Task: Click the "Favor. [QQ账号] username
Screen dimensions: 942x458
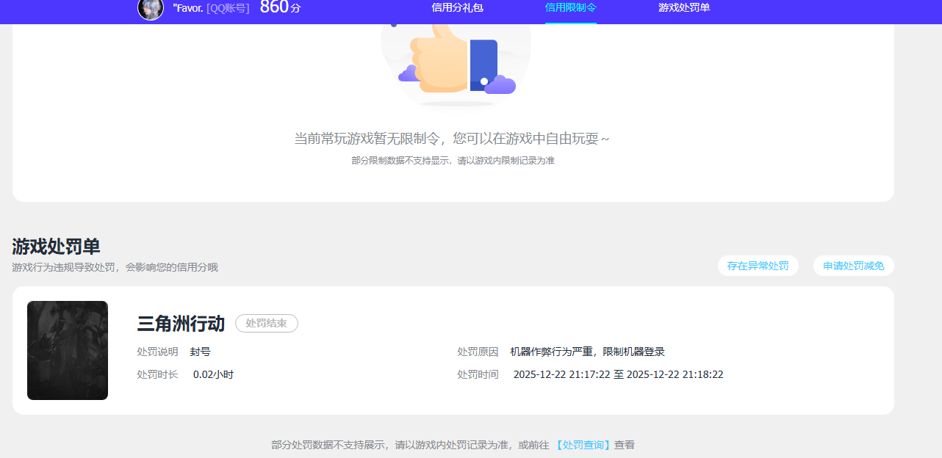Action: click(x=211, y=8)
